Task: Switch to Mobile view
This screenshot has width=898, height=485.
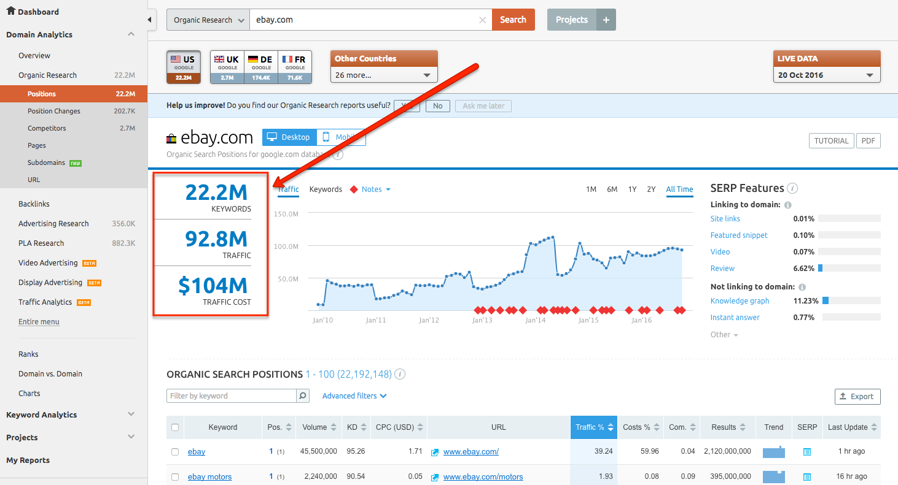Action: [342, 137]
